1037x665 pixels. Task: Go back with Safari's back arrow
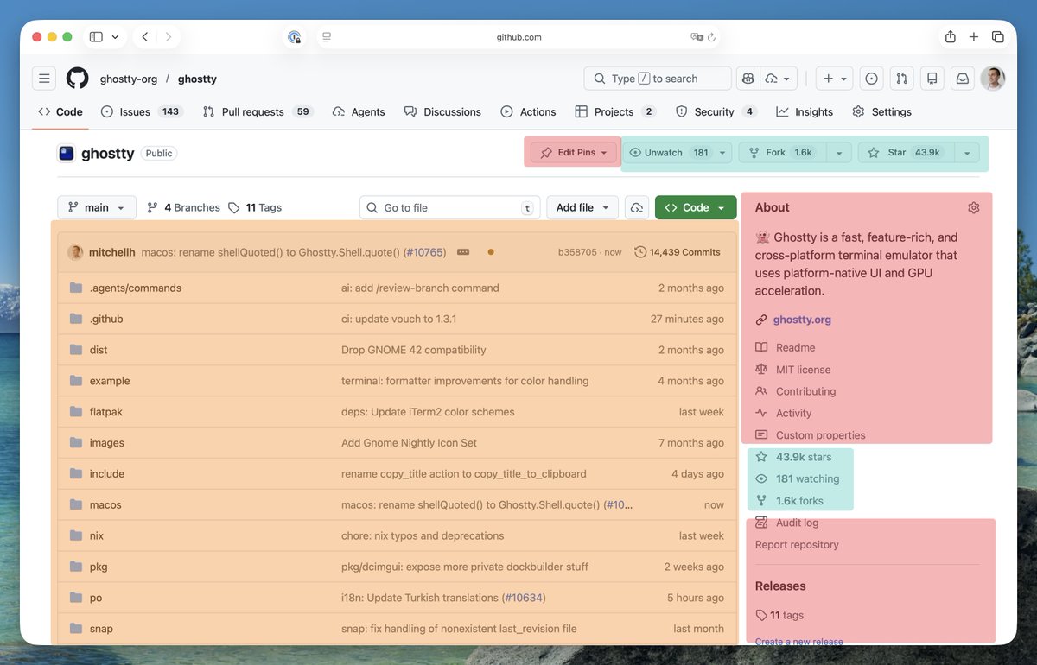pos(145,36)
